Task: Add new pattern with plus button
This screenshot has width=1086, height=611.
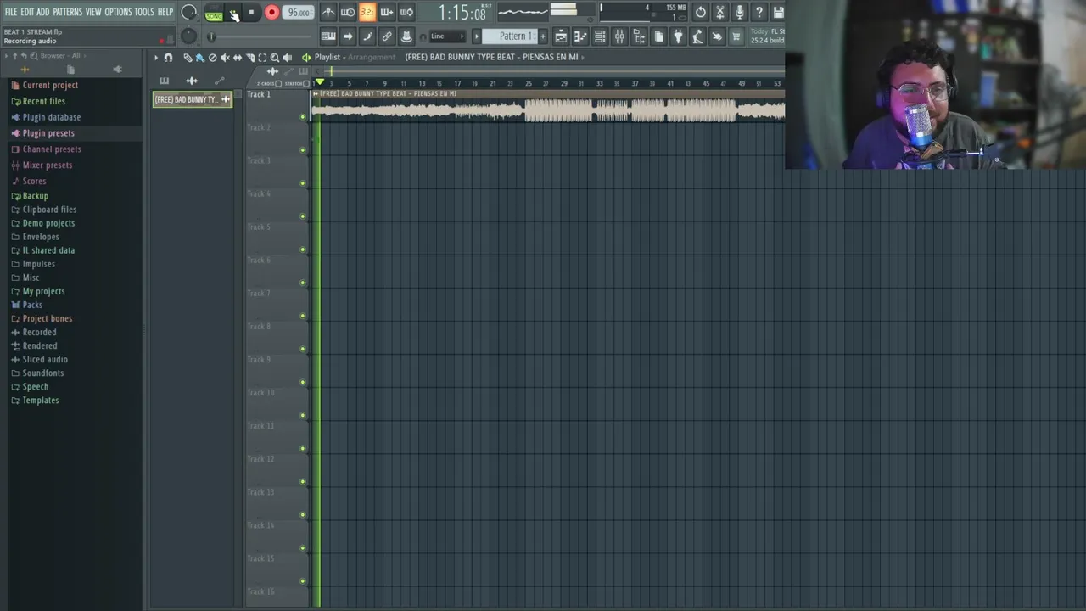Action: pyautogui.click(x=542, y=36)
